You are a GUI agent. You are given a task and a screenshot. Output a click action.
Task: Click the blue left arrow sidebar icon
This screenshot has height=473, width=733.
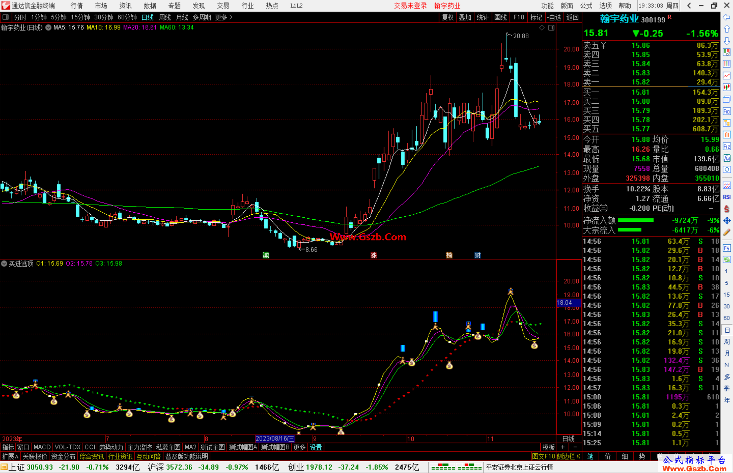coord(727,17)
